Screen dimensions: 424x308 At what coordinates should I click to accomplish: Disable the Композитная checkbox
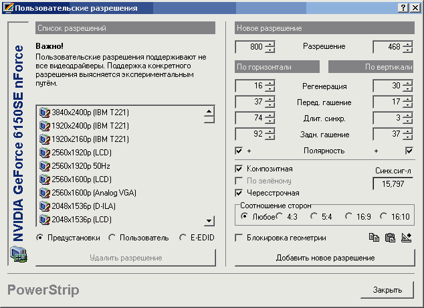[x=239, y=169]
